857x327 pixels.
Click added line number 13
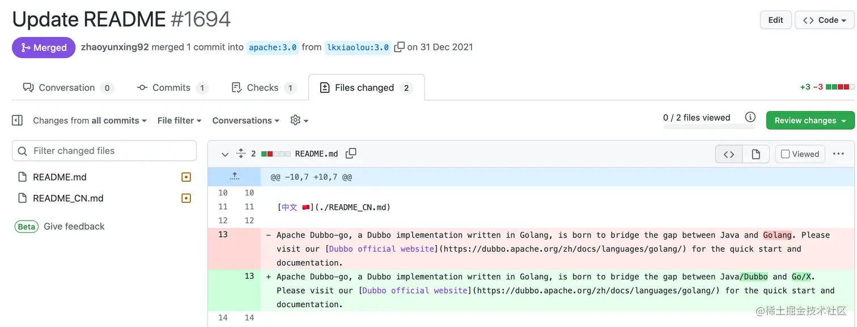(249, 277)
